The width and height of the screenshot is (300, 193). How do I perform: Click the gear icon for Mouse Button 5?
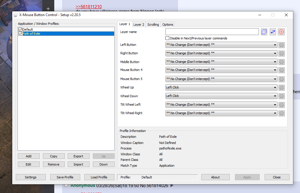(x=281, y=79)
